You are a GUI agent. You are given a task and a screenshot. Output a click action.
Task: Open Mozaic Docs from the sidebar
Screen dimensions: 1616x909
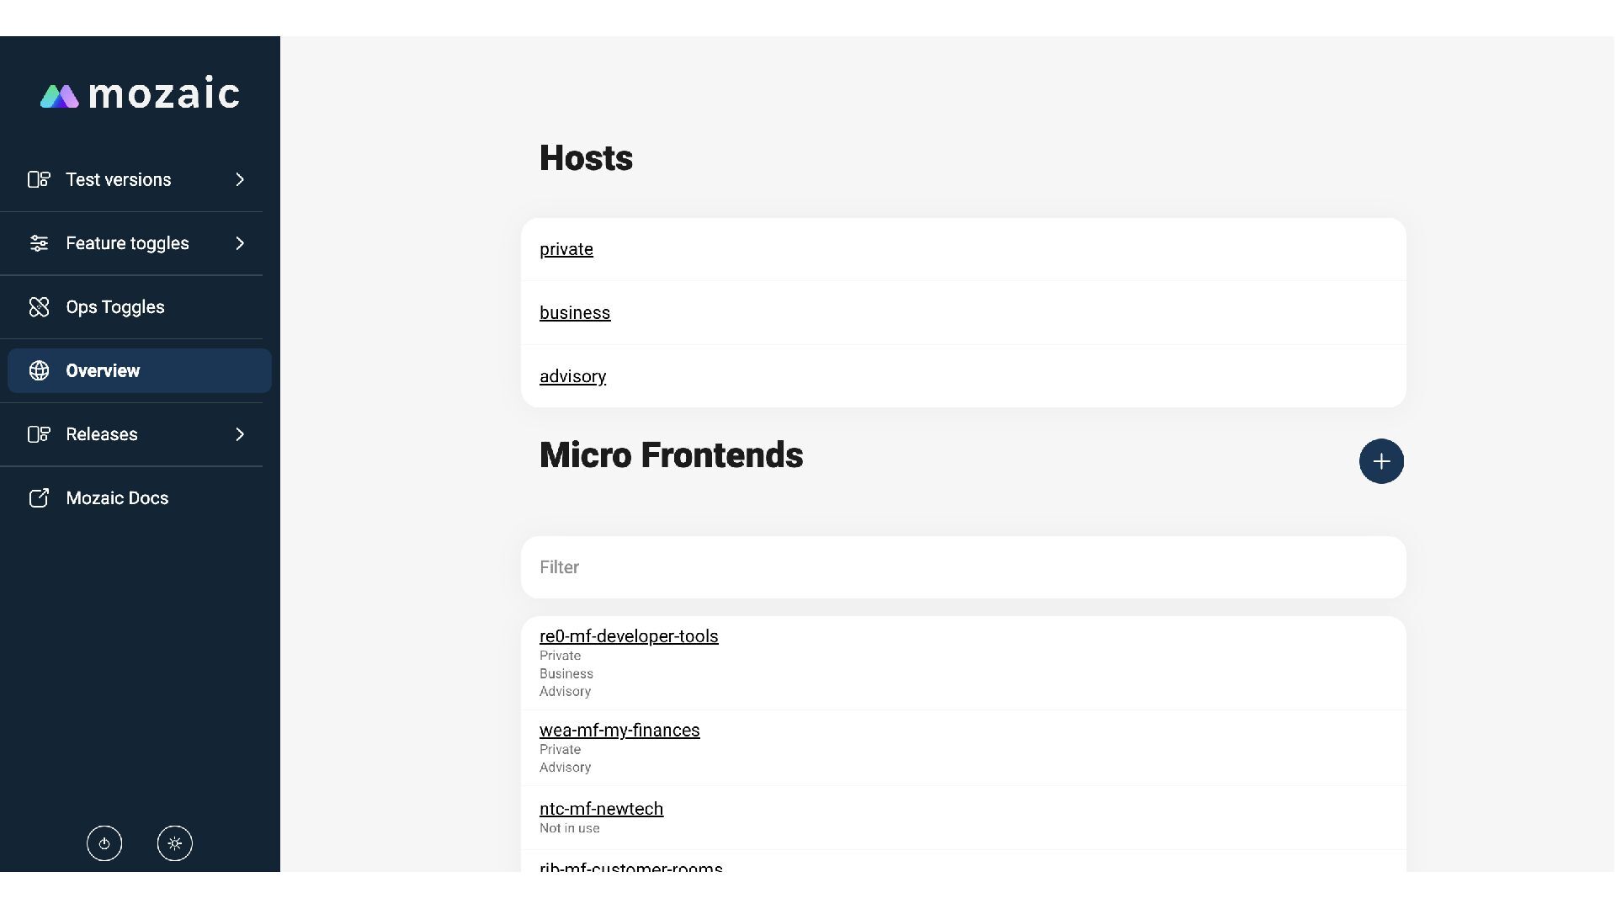(x=117, y=498)
